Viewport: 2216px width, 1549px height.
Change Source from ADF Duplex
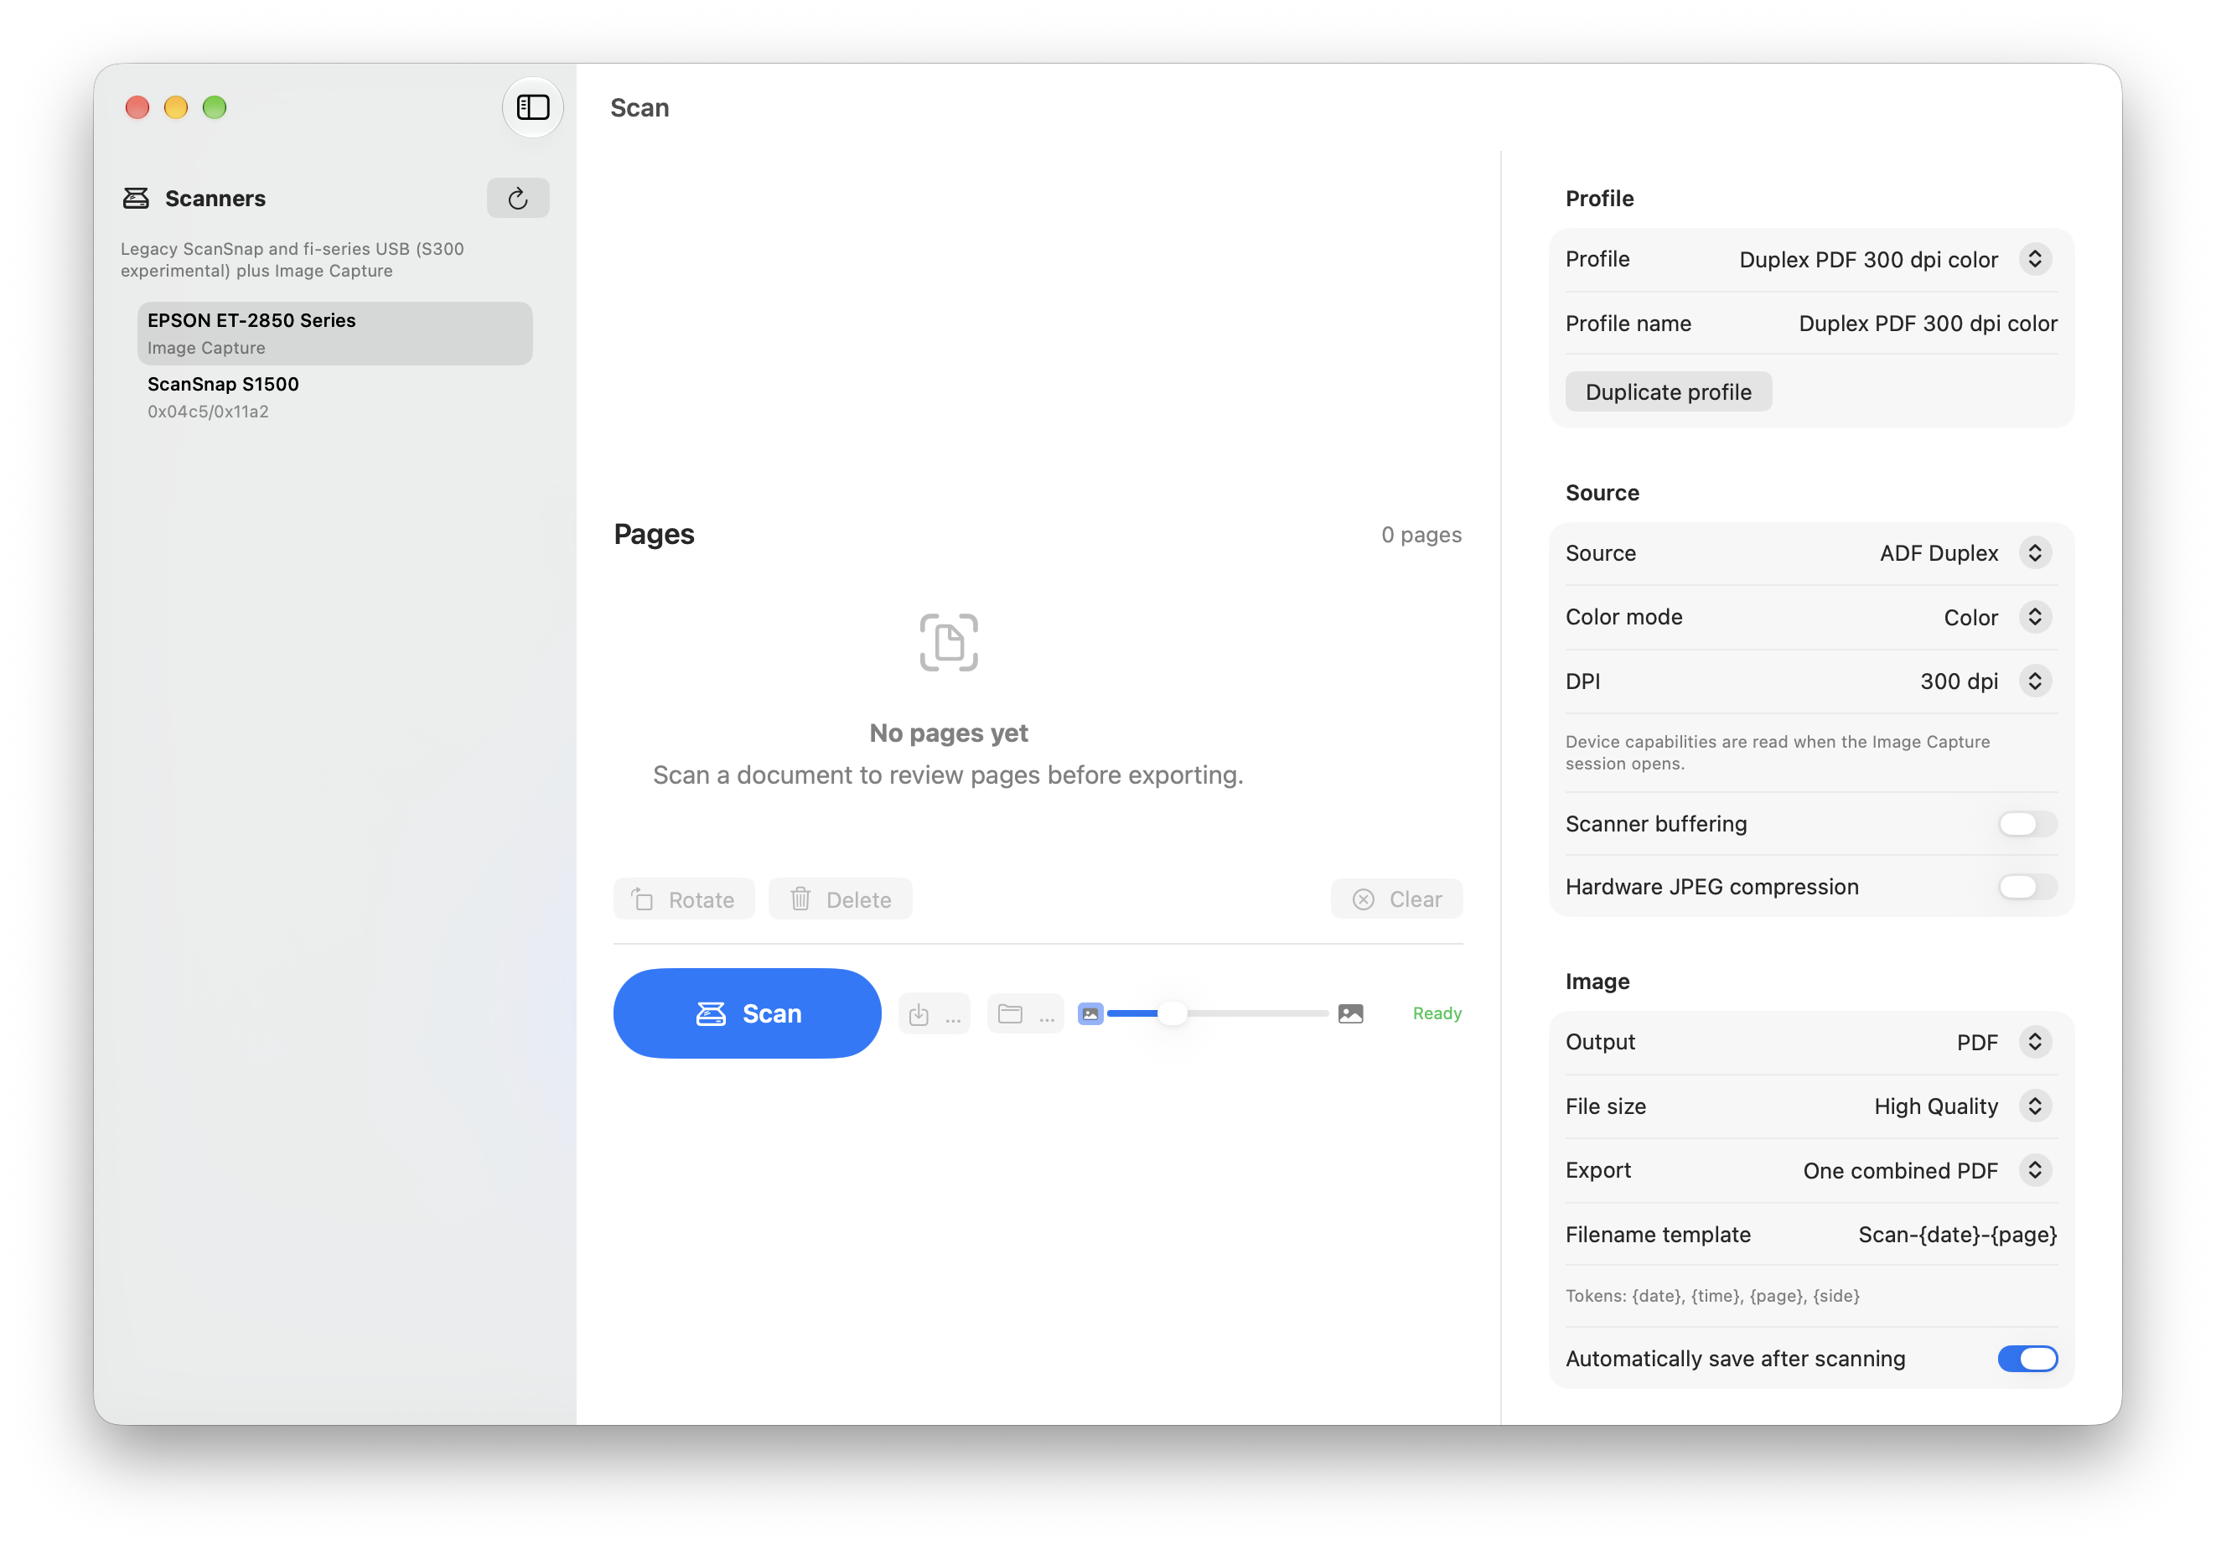(x=2035, y=553)
